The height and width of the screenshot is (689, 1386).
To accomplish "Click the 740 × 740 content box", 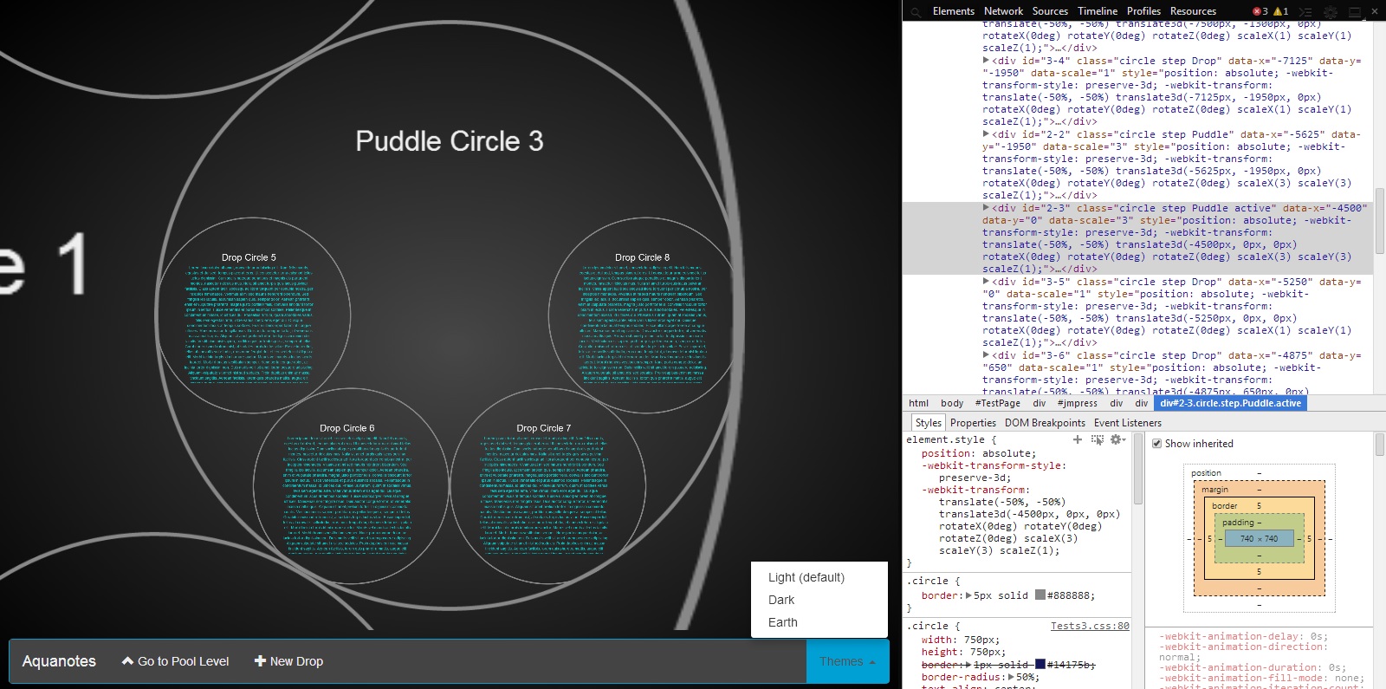I will pyautogui.click(x=1259, y=538).
